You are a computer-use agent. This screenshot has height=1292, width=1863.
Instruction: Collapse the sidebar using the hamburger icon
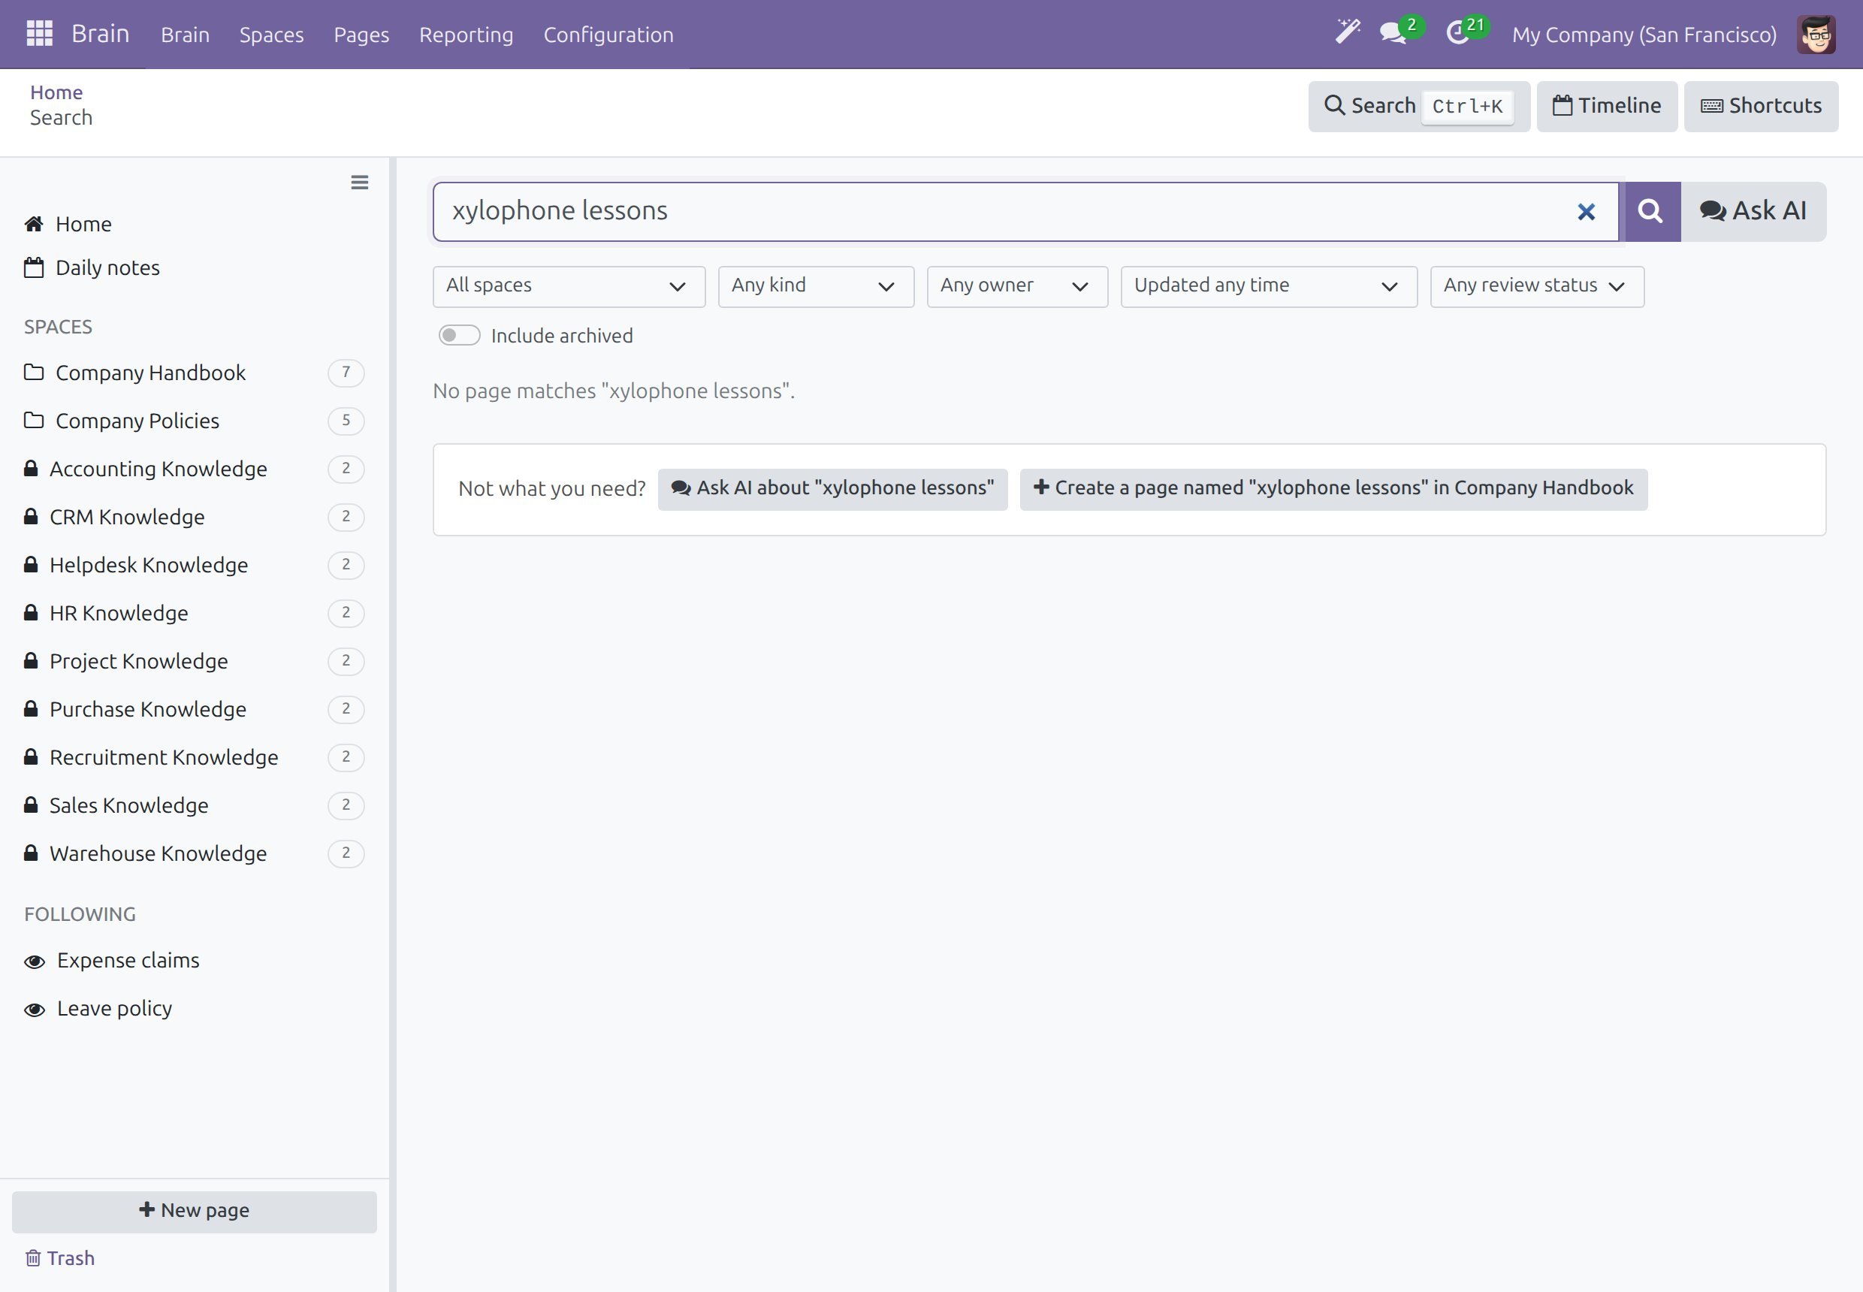point(360,183)
